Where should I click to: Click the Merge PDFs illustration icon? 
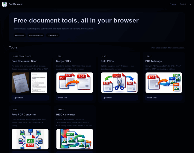75,83
